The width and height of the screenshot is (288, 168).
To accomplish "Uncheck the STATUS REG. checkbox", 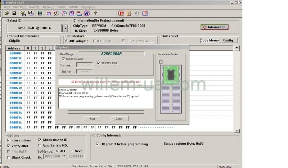I will tap(99, 63).
